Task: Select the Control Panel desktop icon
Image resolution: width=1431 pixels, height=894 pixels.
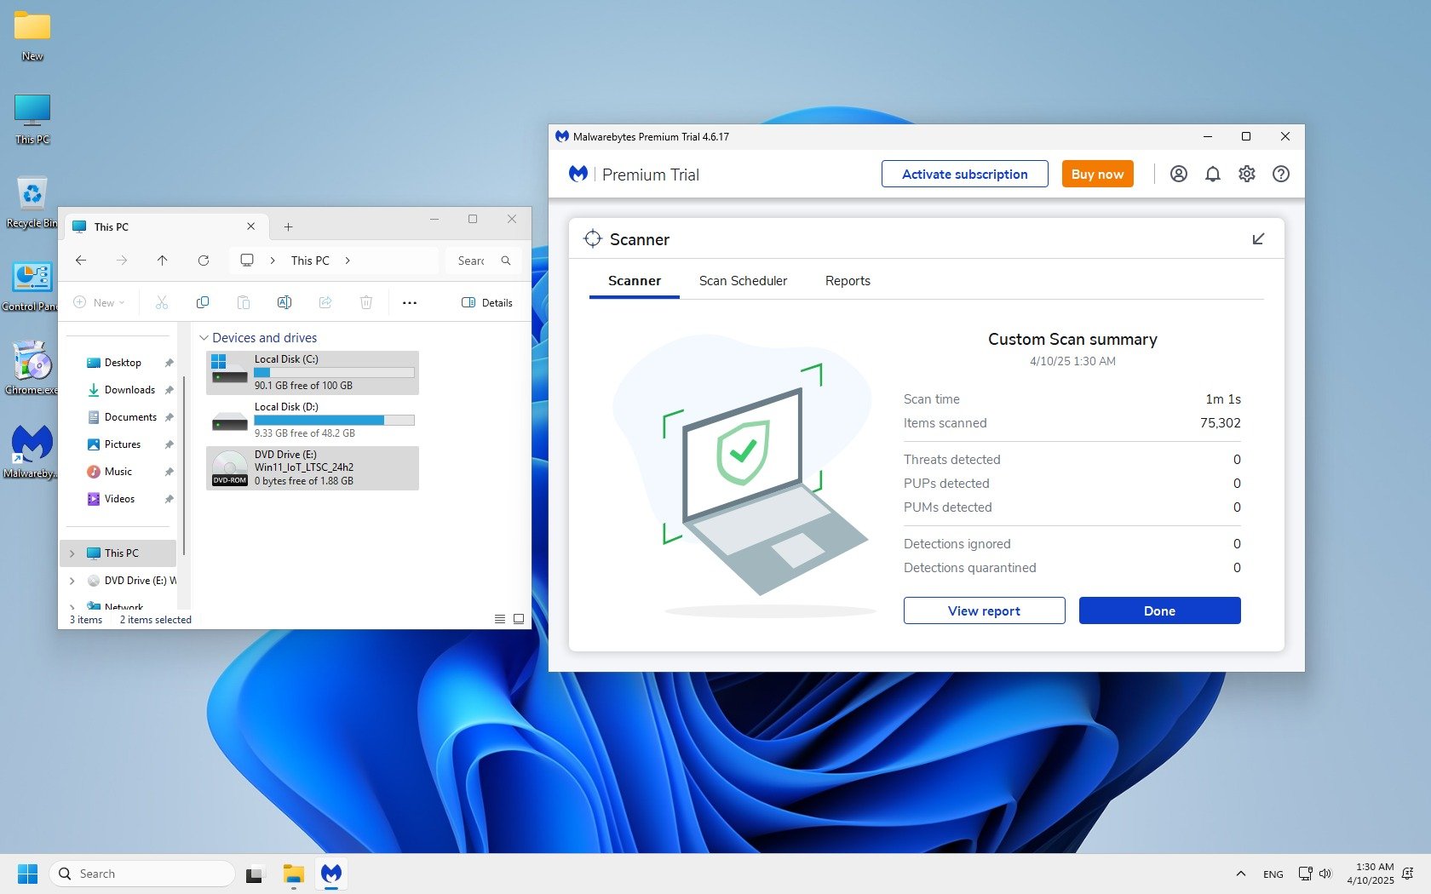Action: (x=32, y=285)
